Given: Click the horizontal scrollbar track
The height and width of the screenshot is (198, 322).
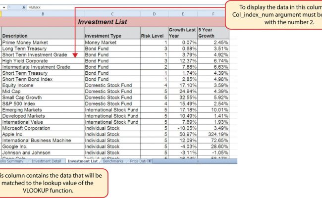Looking at the screenshot, I should [194, 161].
